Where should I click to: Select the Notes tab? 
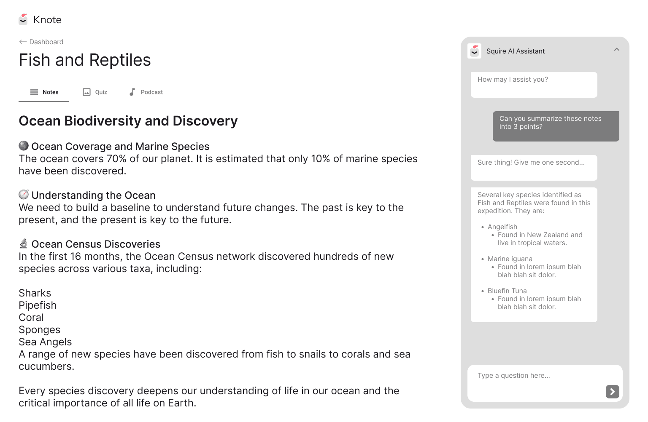51,92
